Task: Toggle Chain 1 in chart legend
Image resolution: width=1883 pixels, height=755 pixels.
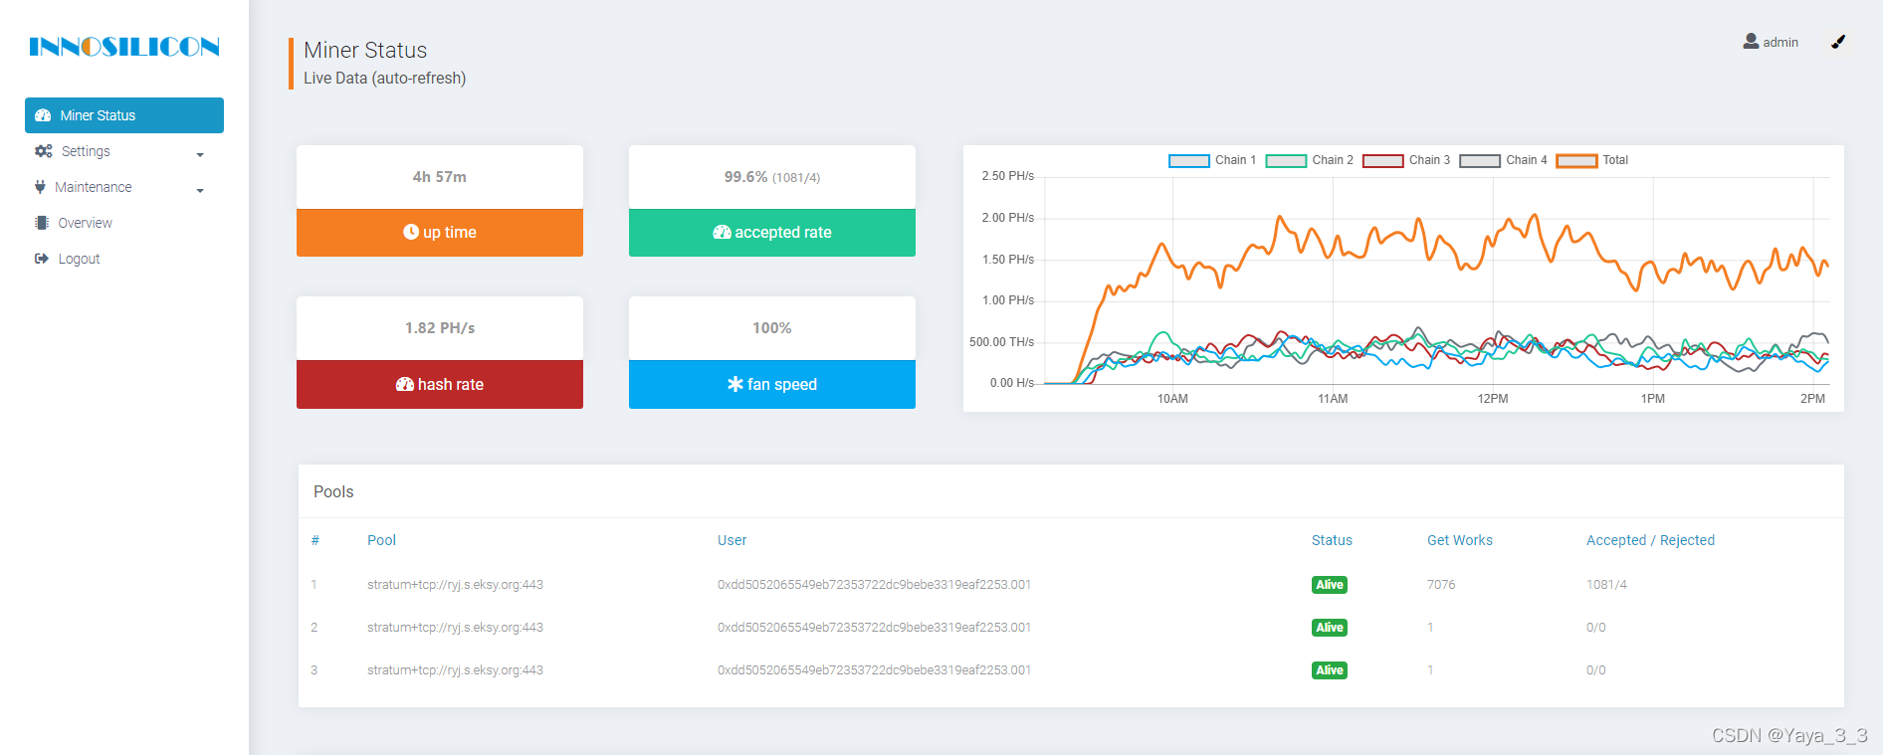Action: [x=1211, y=160]
